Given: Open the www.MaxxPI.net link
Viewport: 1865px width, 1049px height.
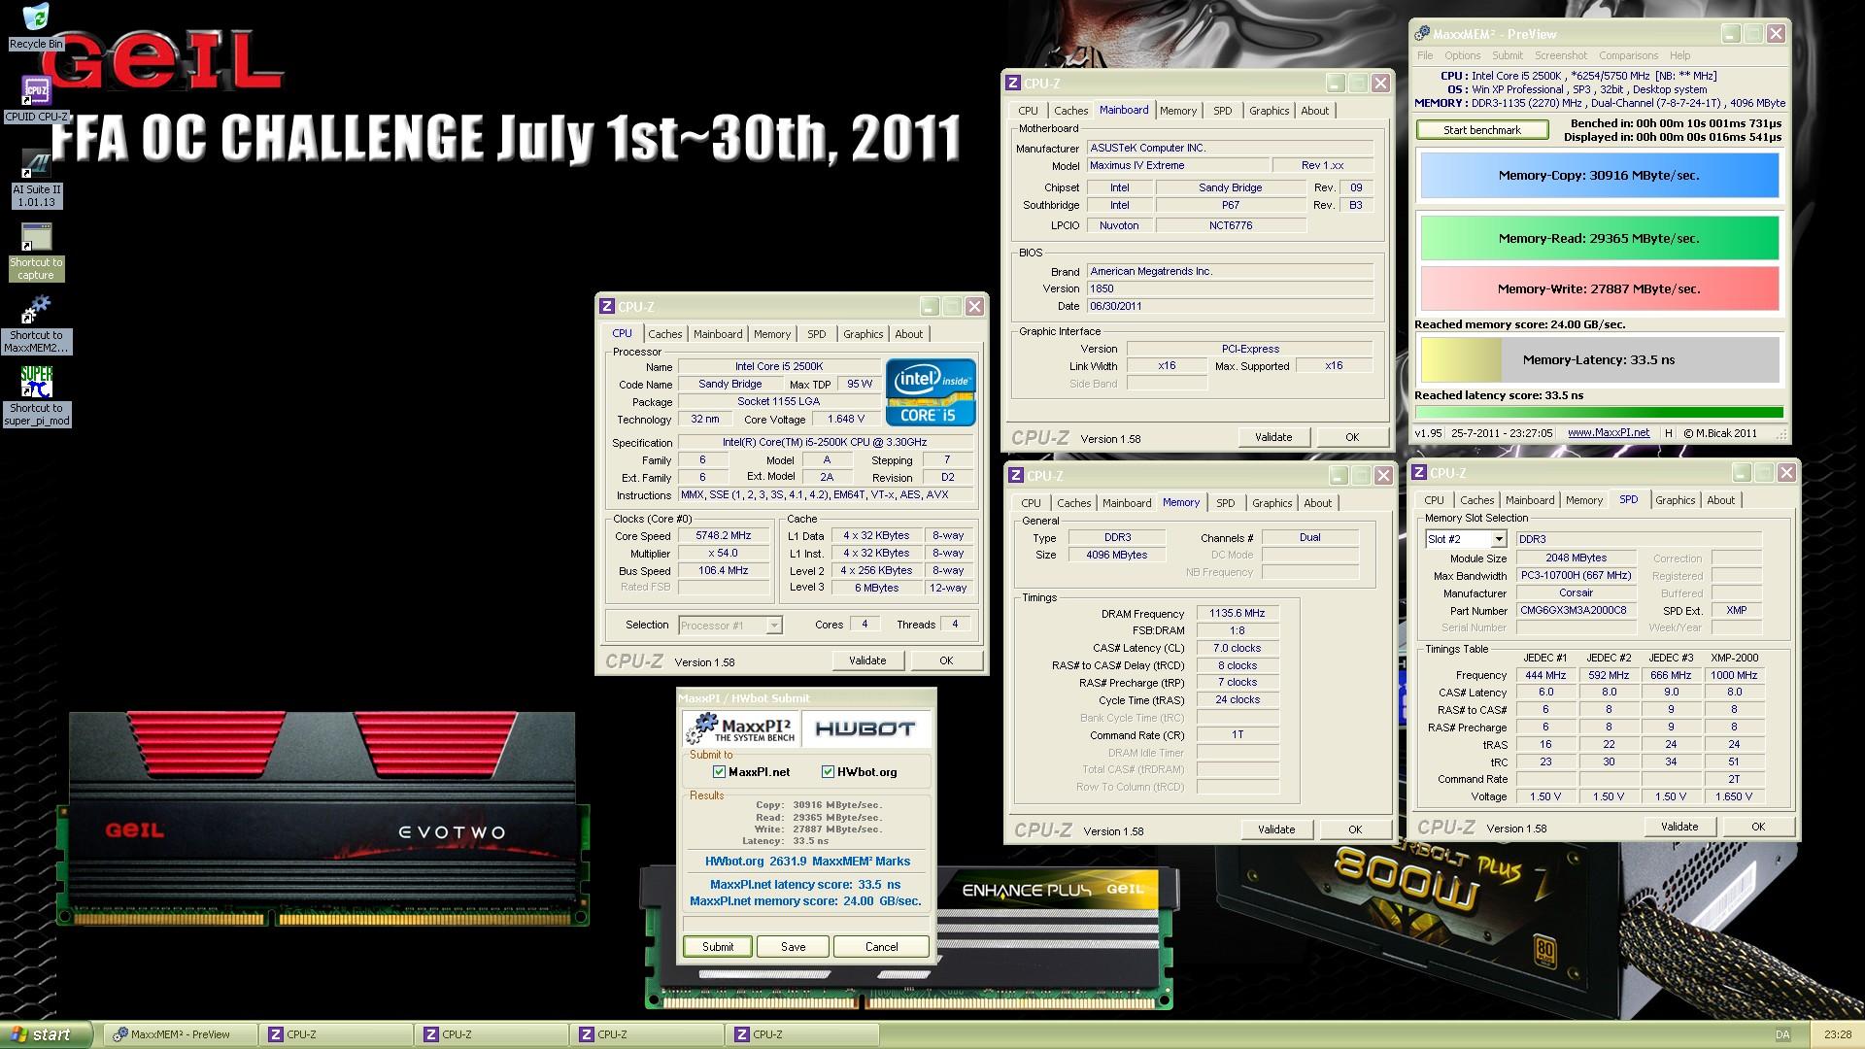Looking at the screenshot, I should [x=1609, y=433].
